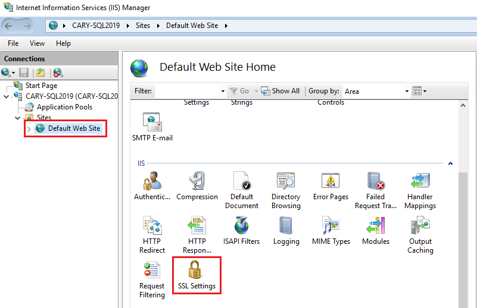This screenshot has height=308, width=477.
Task: Click the globe icon in the address bar
Action: click(53, 25)
